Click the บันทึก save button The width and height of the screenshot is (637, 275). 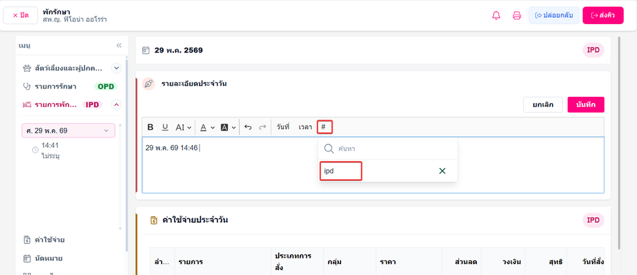[x=586, y=104]
